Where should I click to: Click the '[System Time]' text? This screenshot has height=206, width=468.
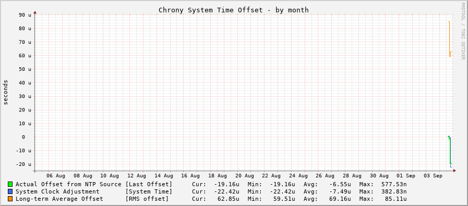pyautogui.click(x=149, y=191)
